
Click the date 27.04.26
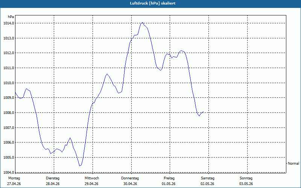(14, 184)
